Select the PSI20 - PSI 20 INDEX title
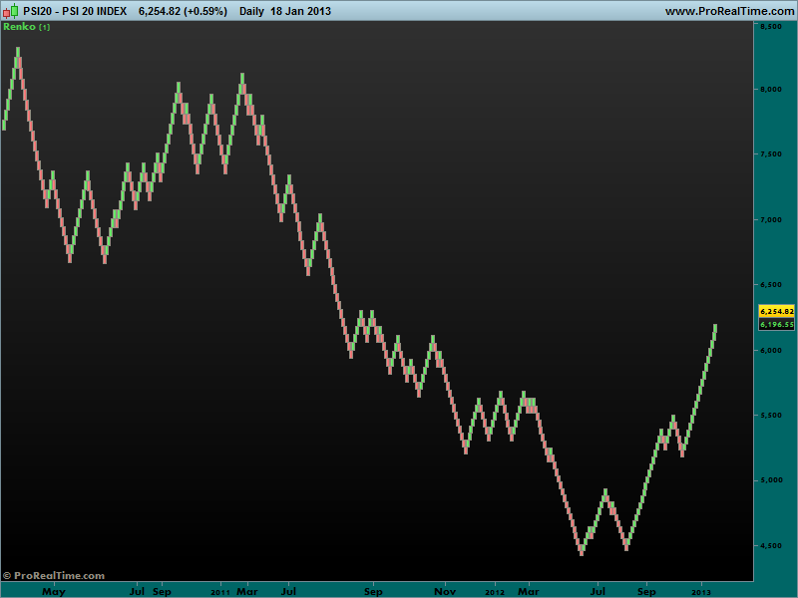Image resolution: width=798 pixels, height=598 pixels. tap(75, 11)
